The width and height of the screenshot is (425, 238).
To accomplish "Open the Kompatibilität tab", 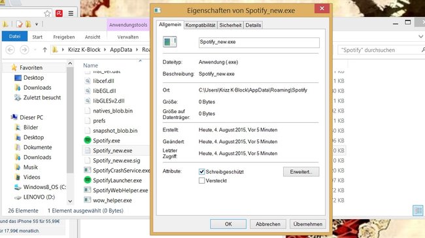I will click(x=200, y=25).
